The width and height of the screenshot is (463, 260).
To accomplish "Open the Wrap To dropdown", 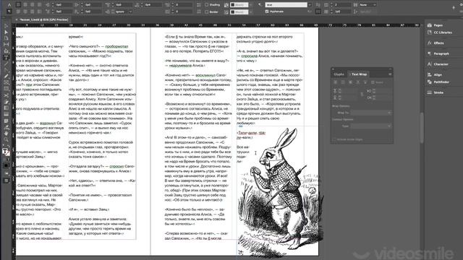I will coord(371,113).
